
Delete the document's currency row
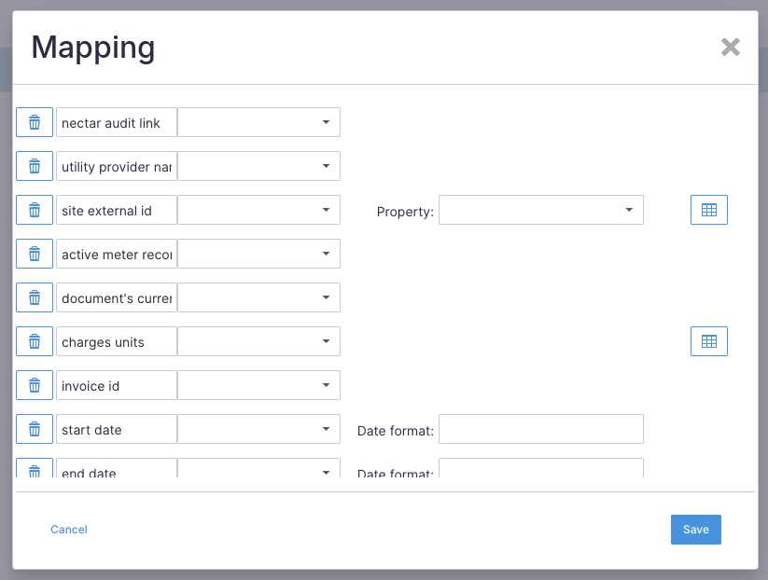click(x=35, y=297)
